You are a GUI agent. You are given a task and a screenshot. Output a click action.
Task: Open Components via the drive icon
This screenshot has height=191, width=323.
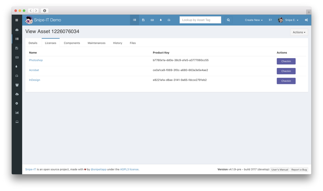point(16,75)
